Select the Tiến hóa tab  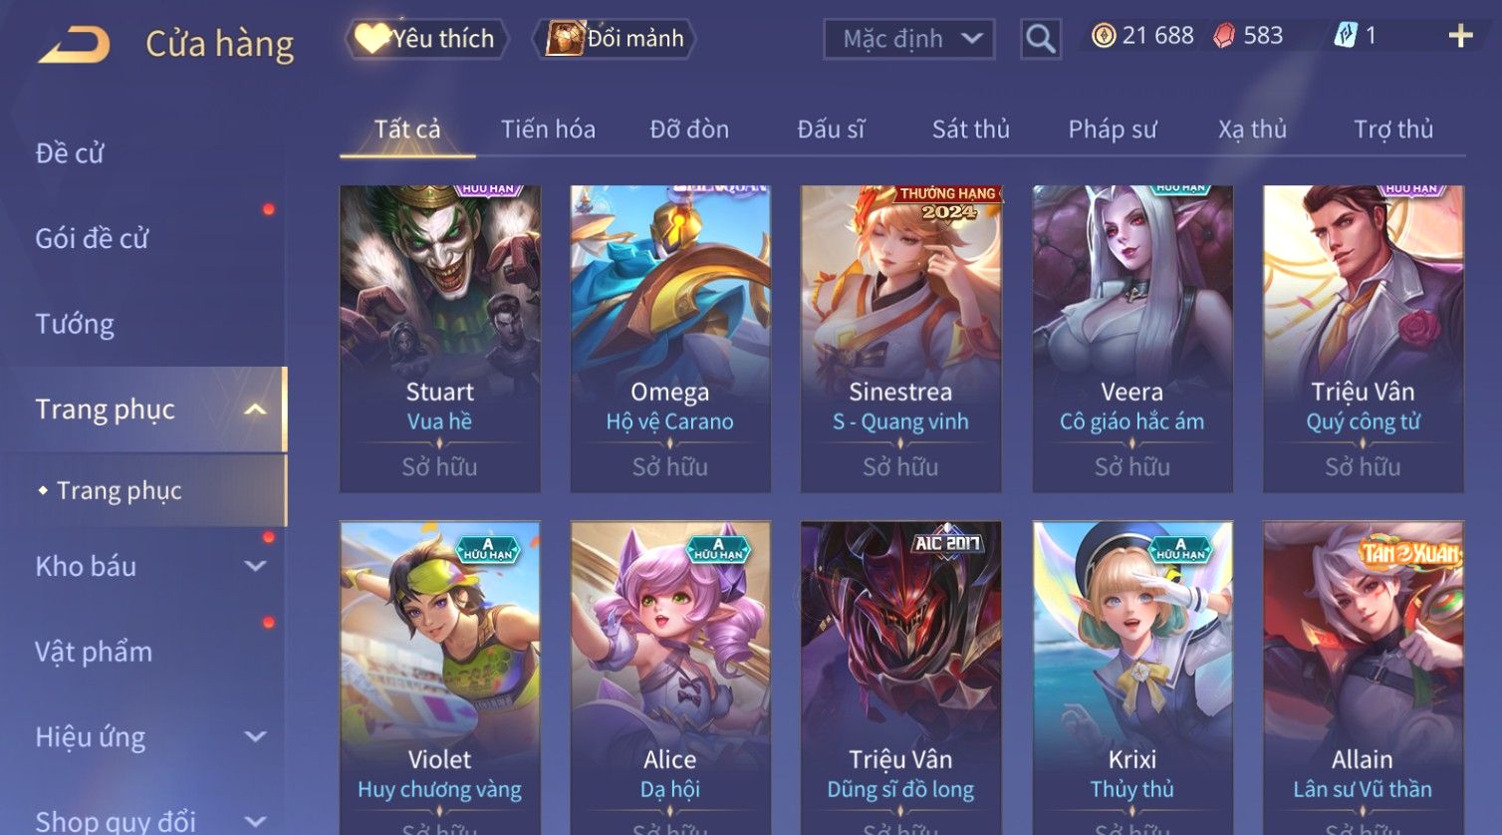click(548, 130)
